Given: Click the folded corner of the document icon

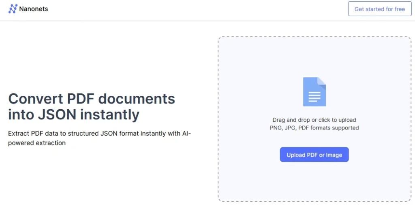Looking at the screenshot, I should click(x=322, y=81).
